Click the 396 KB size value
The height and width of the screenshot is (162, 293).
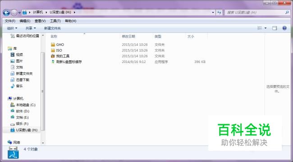coord(200,62)
